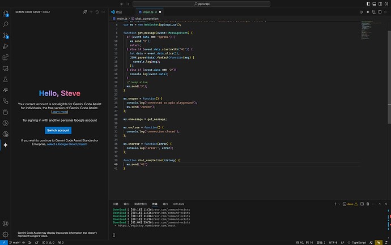
Task: Click the yellow highlighted status bar icon
Action: [x=379, y=243]
